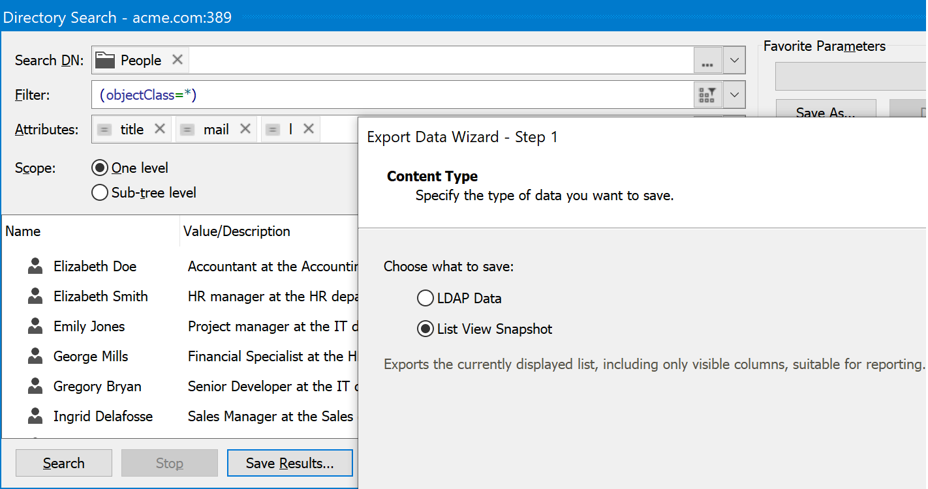Viewport: 928px width, 489px height.
Task: Click the Senior Developer description text
Action: pyautogui.click(x=273, y=386)
